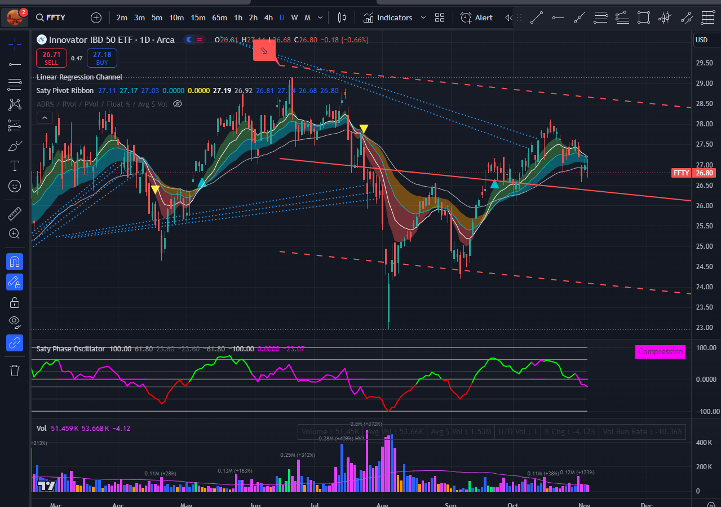Click the TradingView logo on the chart
Image resolution: width=721 pixels, height=507 pixels.
click(x=47, y=485)
